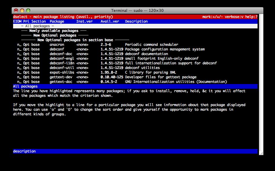The height and width of the screenshot is (171, 275).
Task: Click the n_ selection state beside debconf-util
Action: (19, 68)
